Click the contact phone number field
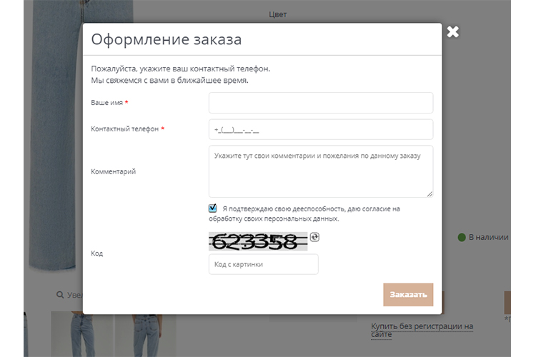The height and width of the screenshot is (357, 536). click(320, 129)
